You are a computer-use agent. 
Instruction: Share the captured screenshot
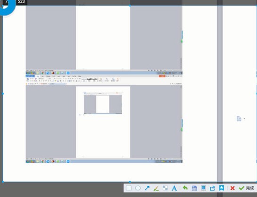tap(212, 188)
